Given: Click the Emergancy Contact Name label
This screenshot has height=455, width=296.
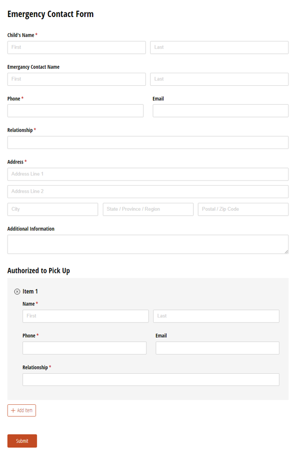Looking at the screenshot, I should click(34, 67).
